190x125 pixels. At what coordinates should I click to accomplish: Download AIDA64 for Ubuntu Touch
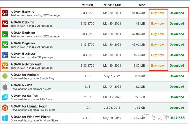pyautogui.click(x=177, y=108)
